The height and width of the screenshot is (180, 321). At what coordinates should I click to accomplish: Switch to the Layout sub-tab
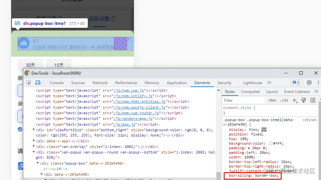tap(272, 91)
